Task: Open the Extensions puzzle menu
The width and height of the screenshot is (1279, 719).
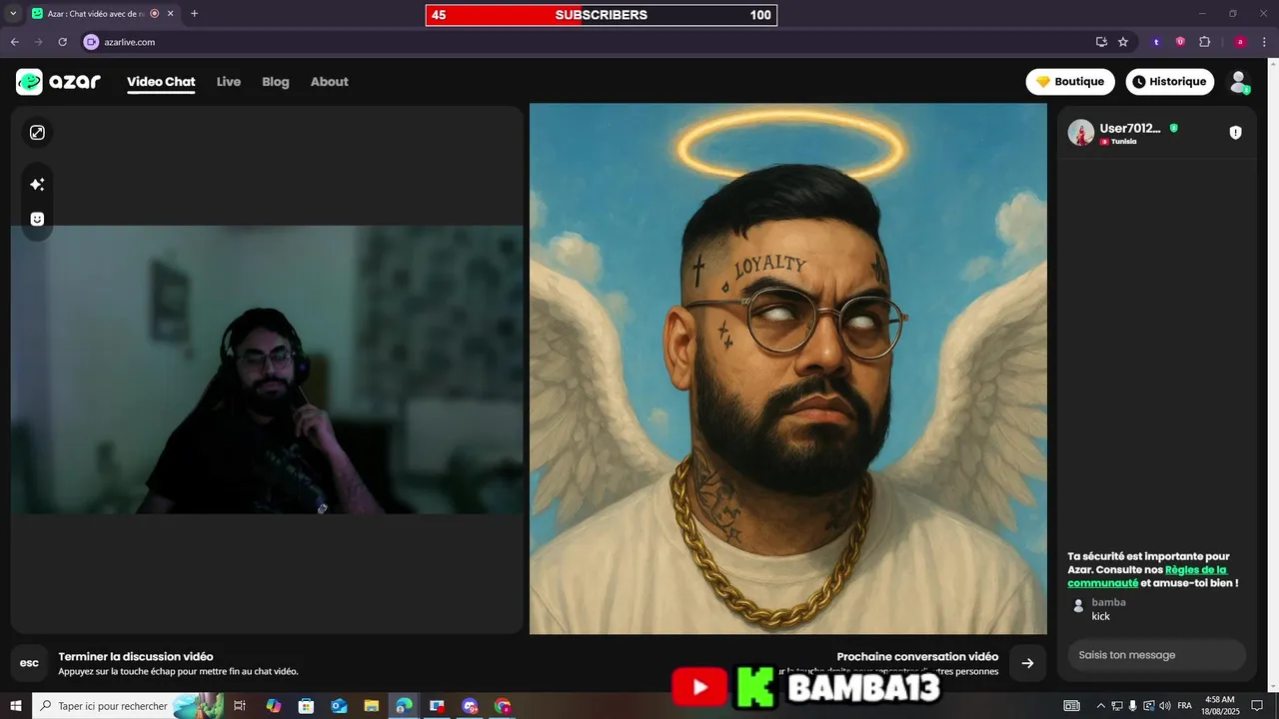Action: pos(1204,42)
